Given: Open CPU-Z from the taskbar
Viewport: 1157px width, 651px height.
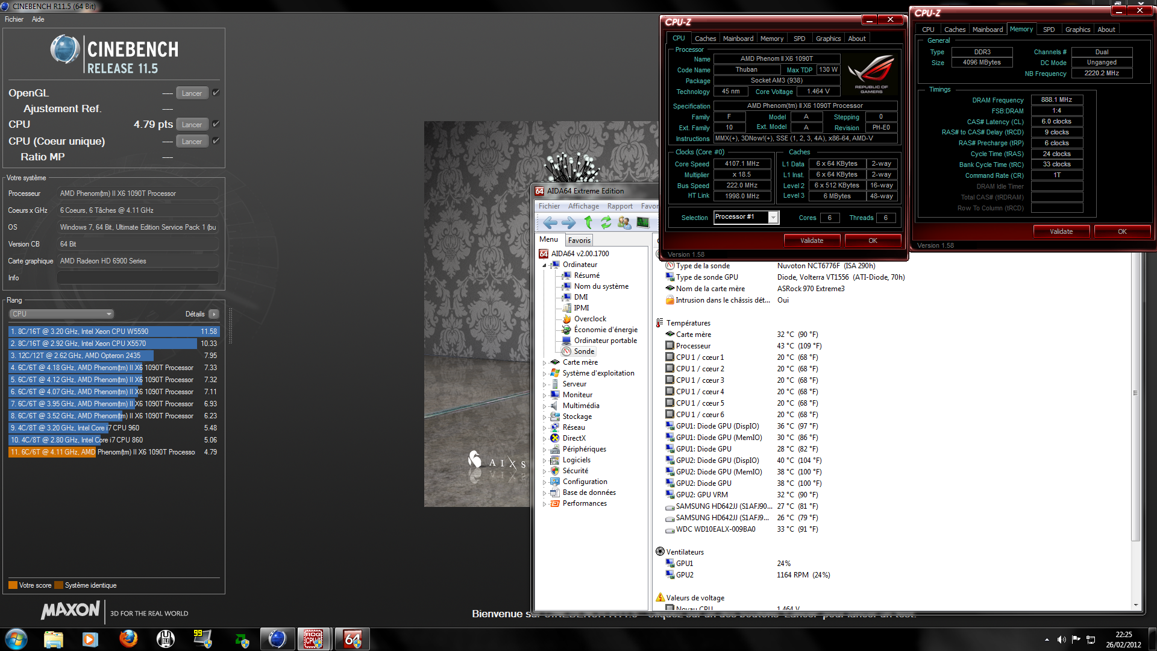Looking at the screenshot, I should (314, 638).
